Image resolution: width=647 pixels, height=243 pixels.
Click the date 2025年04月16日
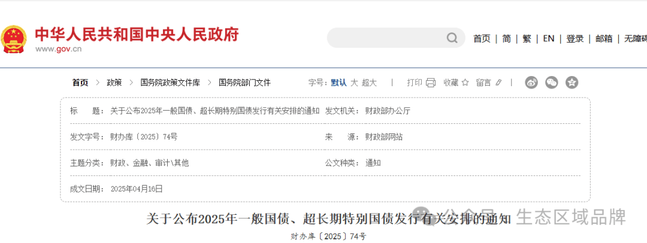coord(137,189)
